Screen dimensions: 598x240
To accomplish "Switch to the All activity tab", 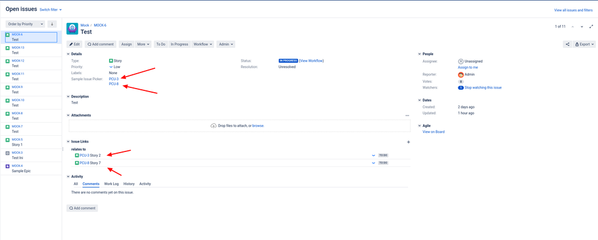I will click(75, 184).
